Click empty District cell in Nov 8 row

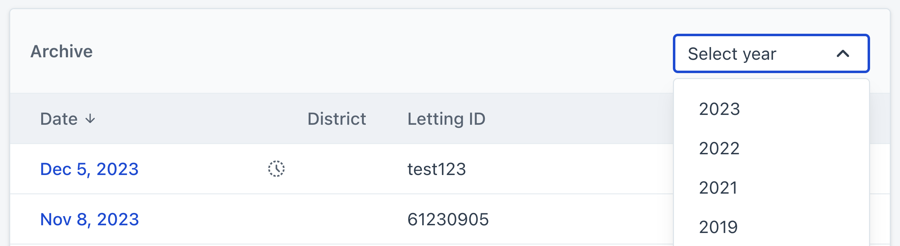(337, 219)
